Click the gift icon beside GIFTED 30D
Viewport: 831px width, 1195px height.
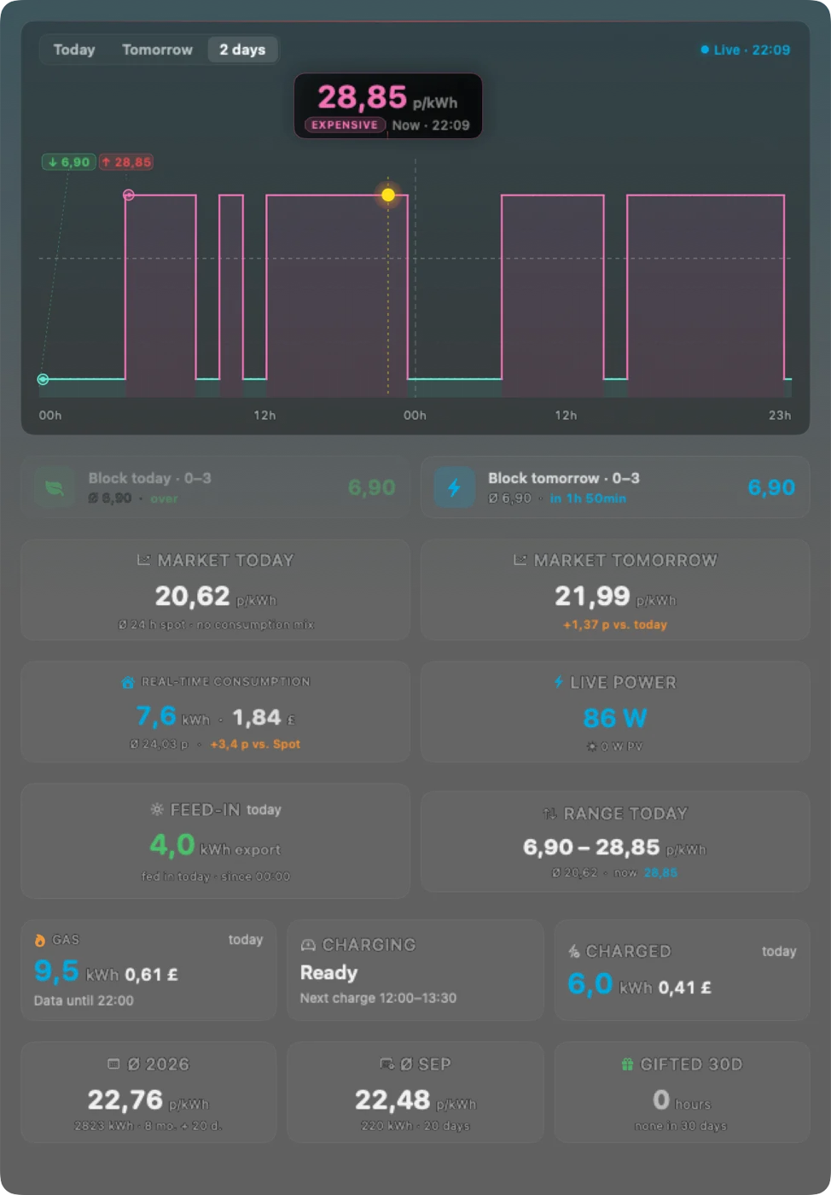coord(627,1064)
